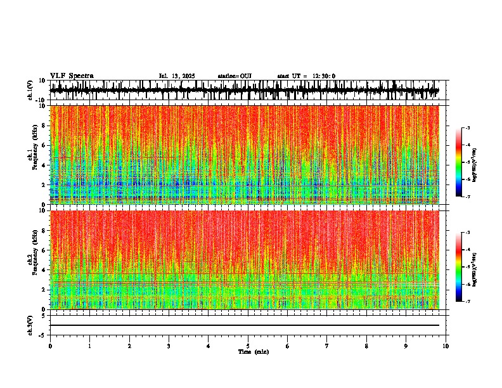Click the "Time (min)" axis title
Image resolution: width=502 pixels, height=388 pixels.
(x=254, y=352)
